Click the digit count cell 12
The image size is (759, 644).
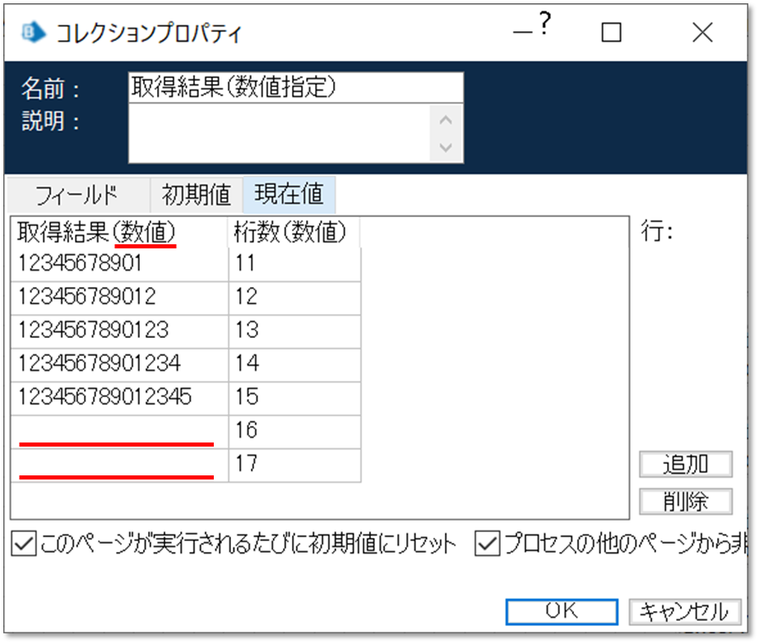294,297
